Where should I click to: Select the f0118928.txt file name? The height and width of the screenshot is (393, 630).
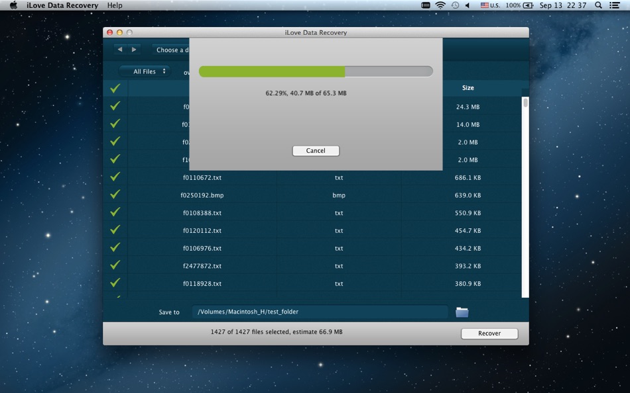(x=202, y=284)
